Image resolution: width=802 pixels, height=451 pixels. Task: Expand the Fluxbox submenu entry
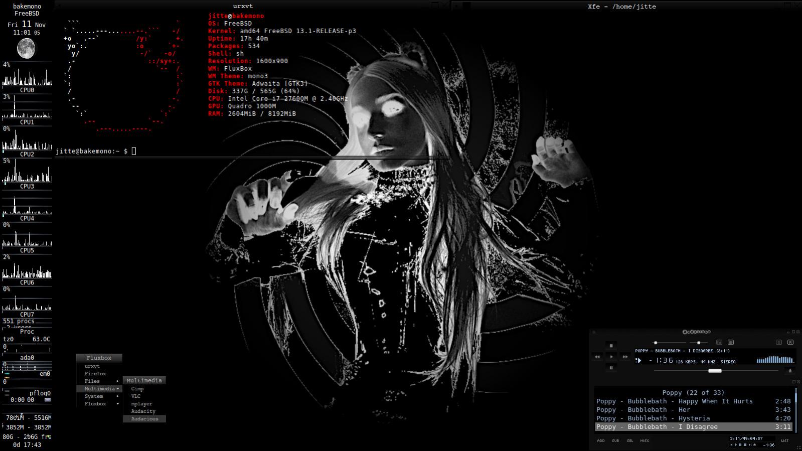[99, 404]
